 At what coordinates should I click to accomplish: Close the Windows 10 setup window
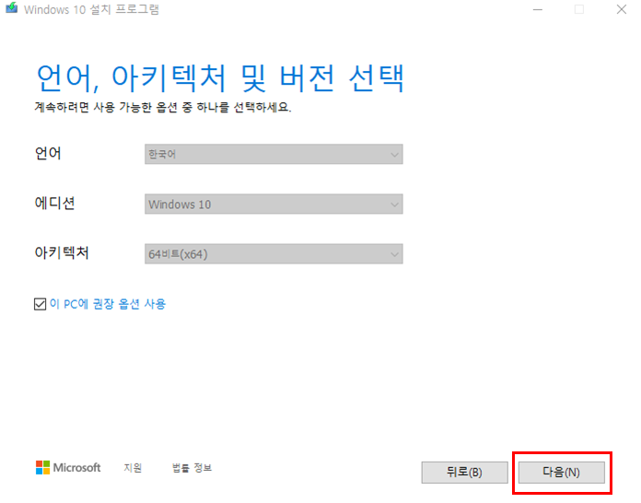[x=622, y=9]
